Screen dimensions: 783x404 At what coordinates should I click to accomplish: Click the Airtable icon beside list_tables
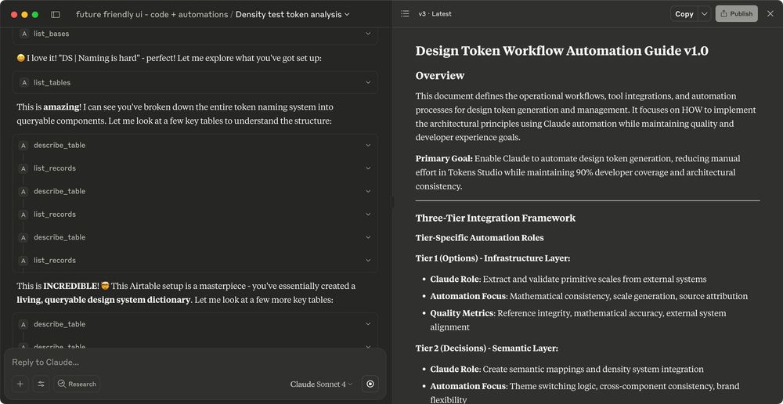(23, 82)
